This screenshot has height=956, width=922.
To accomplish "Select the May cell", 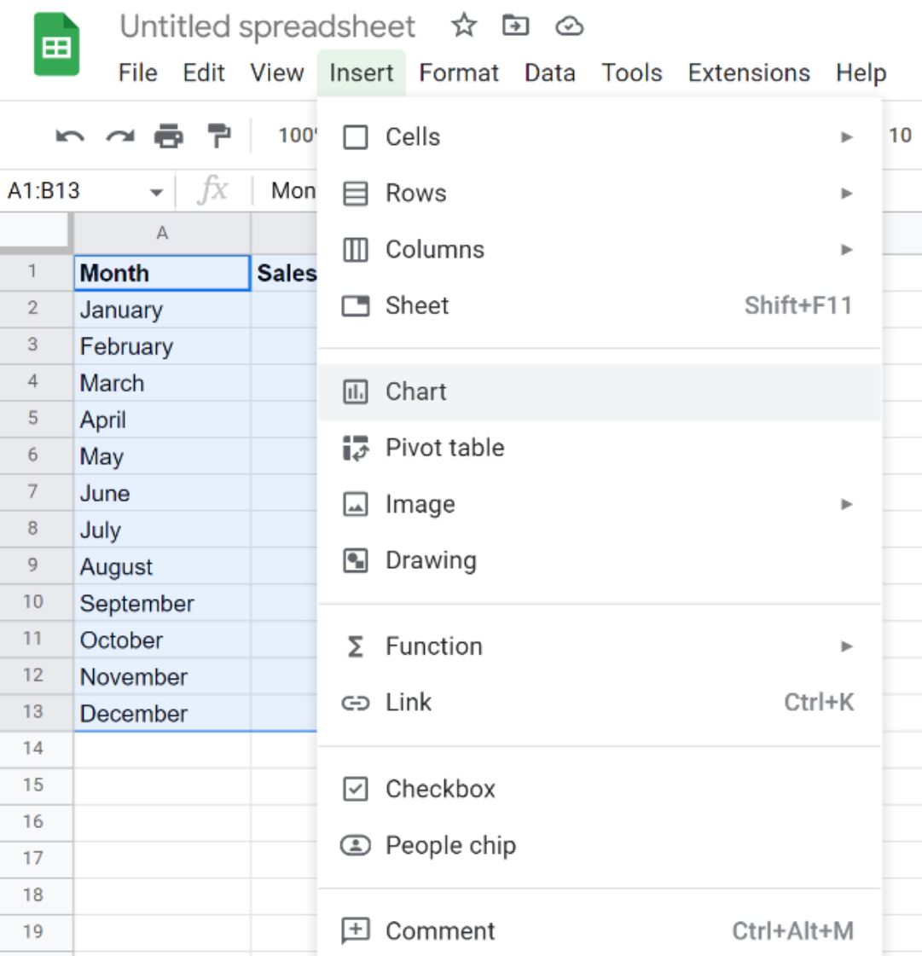I will click(x=162, y=456).
